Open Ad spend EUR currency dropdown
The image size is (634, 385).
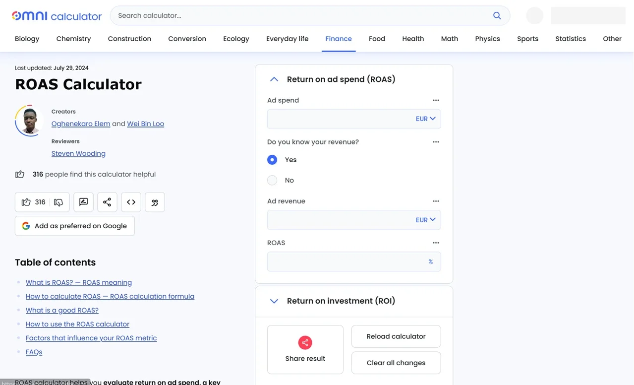pyautogui.click(x=425, y=119)
